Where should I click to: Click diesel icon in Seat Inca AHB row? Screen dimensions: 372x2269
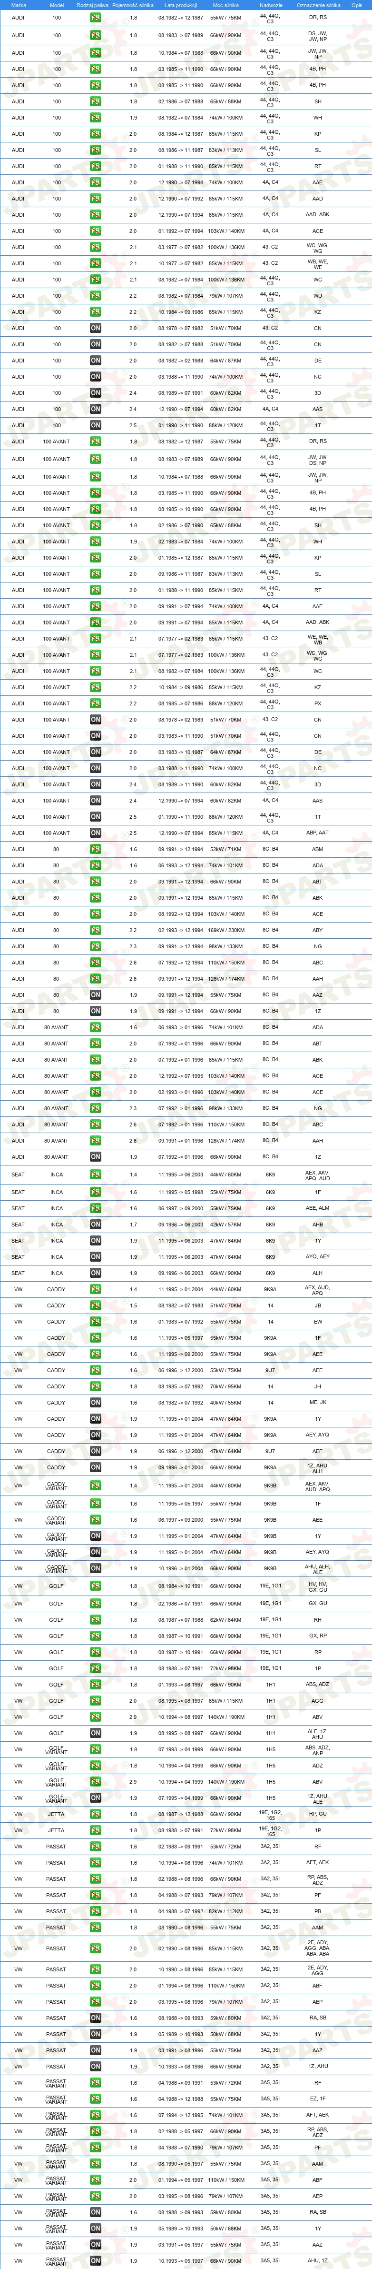[95, 1225]
